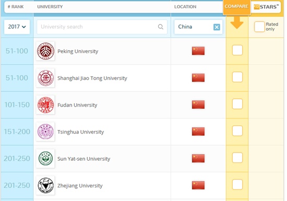The height and width of the screenshot is (201, 287).
Task: Click China flag in Shanghai Jiao Tong row
Action: click(198, 78)
